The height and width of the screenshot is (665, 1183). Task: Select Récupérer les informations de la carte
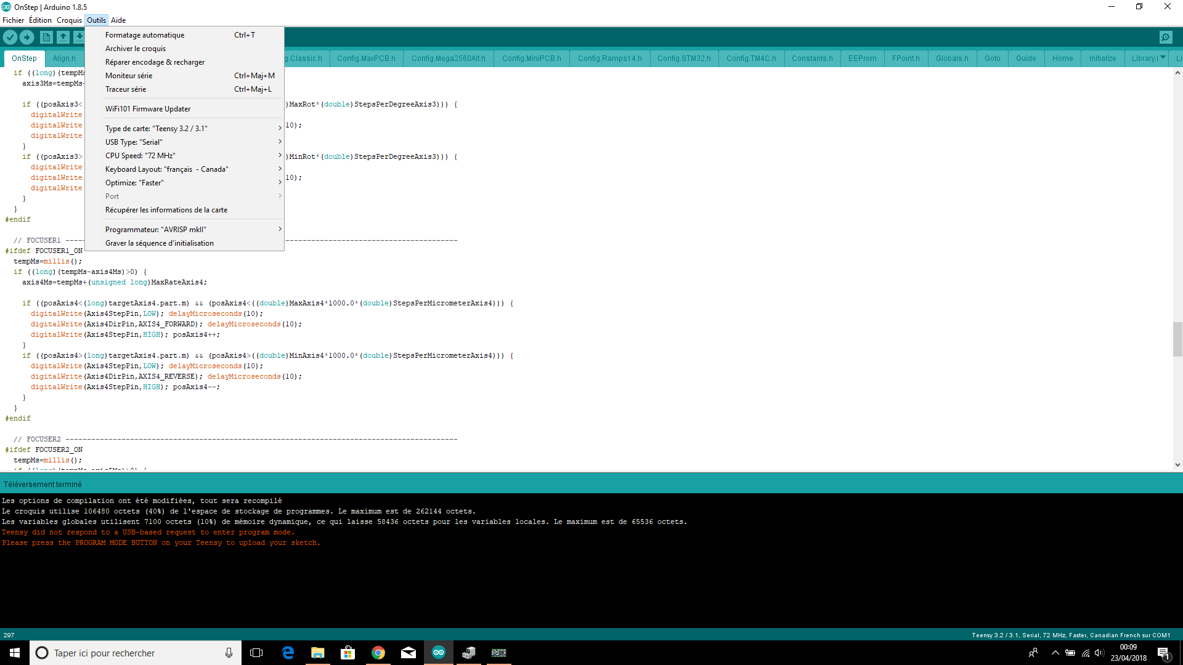click(184, 210)
